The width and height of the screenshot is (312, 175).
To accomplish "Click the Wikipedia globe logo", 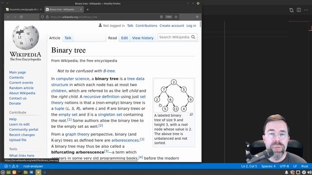I will (x=25, y=37).
